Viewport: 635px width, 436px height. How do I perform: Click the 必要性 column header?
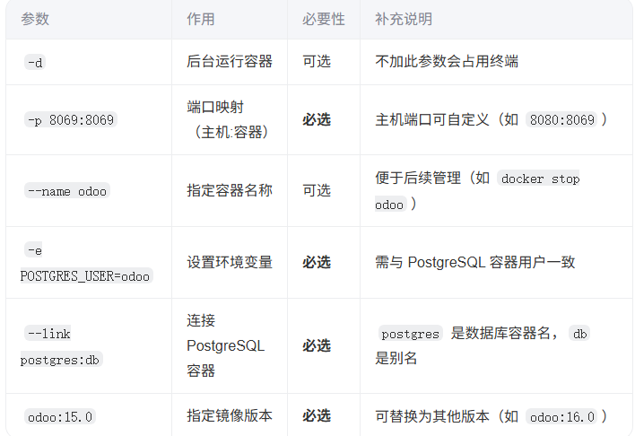coord(323,19)
